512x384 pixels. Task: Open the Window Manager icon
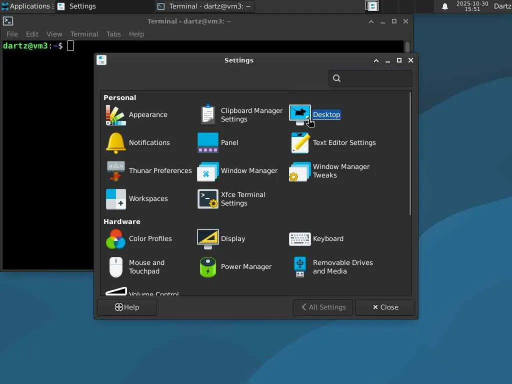coord(207,171)
